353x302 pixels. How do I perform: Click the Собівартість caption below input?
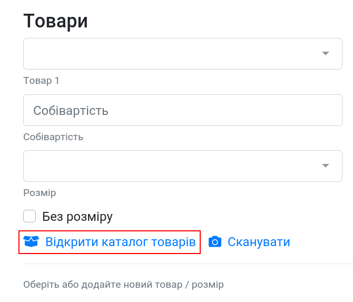click(x=53, y=137)
